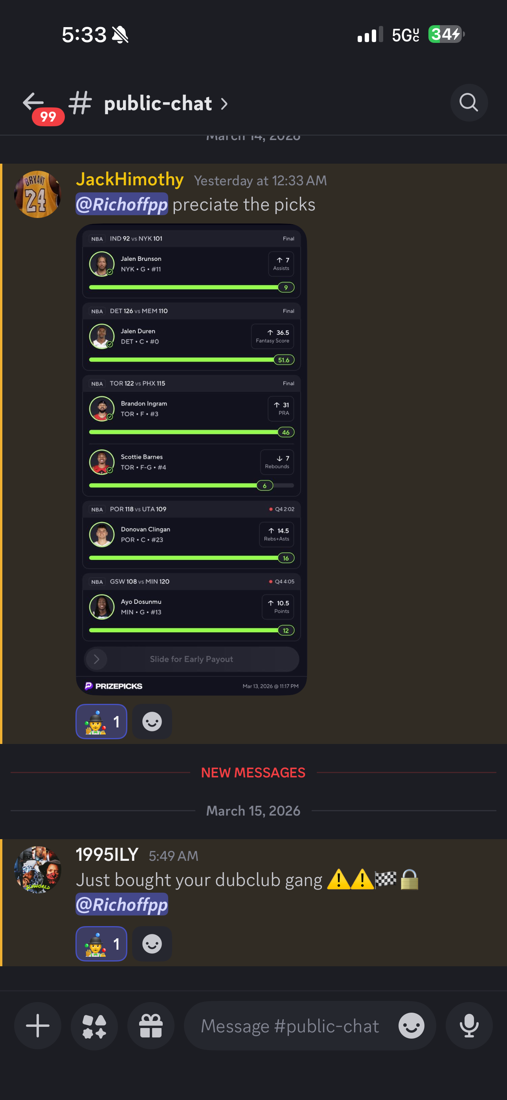Tap the gift icon
507x1100 pixels.
pos(151,1025)
